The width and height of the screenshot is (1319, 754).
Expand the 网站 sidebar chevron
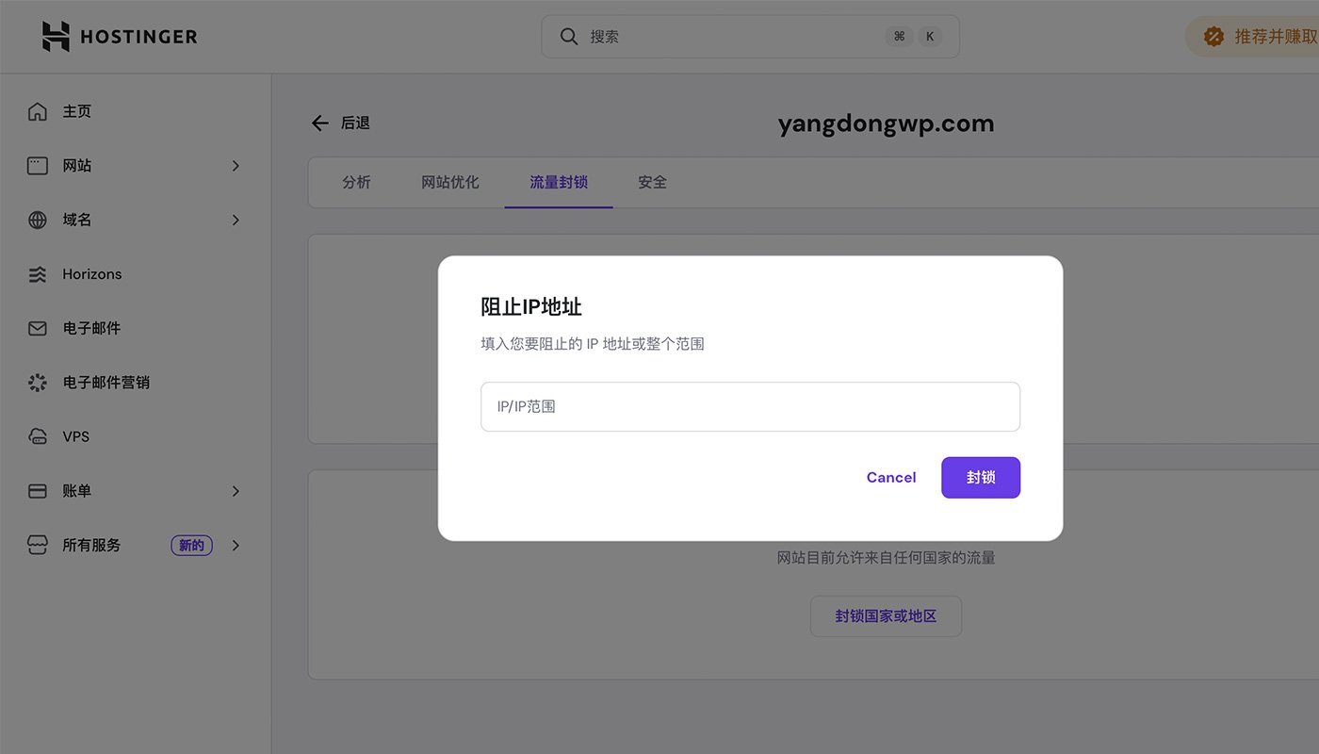click(x=236, y=165)
